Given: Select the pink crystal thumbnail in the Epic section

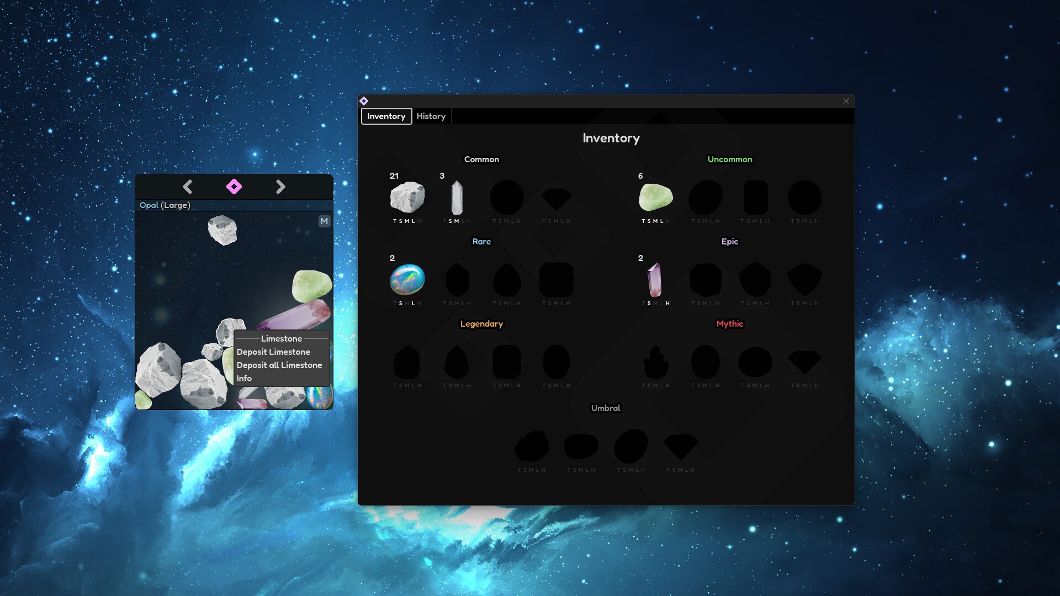Looking at the screenshot, I should tap(655, 281).
